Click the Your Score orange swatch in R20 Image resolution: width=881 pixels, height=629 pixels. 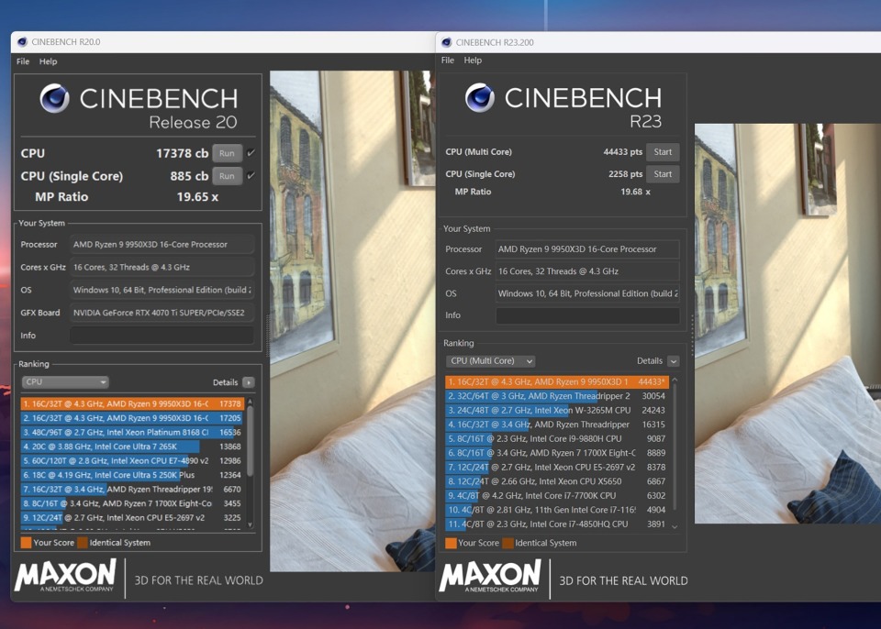(26, 543)
